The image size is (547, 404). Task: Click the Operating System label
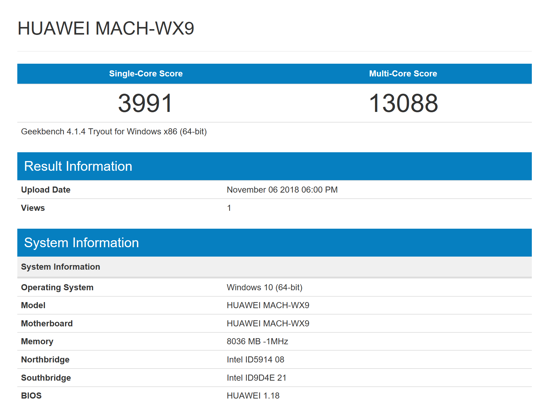point(57,288)
